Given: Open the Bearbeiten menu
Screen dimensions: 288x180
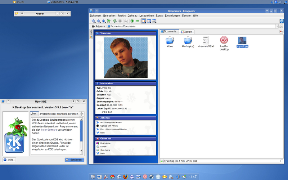Looking at the screenshot, I should coord(109,15).
